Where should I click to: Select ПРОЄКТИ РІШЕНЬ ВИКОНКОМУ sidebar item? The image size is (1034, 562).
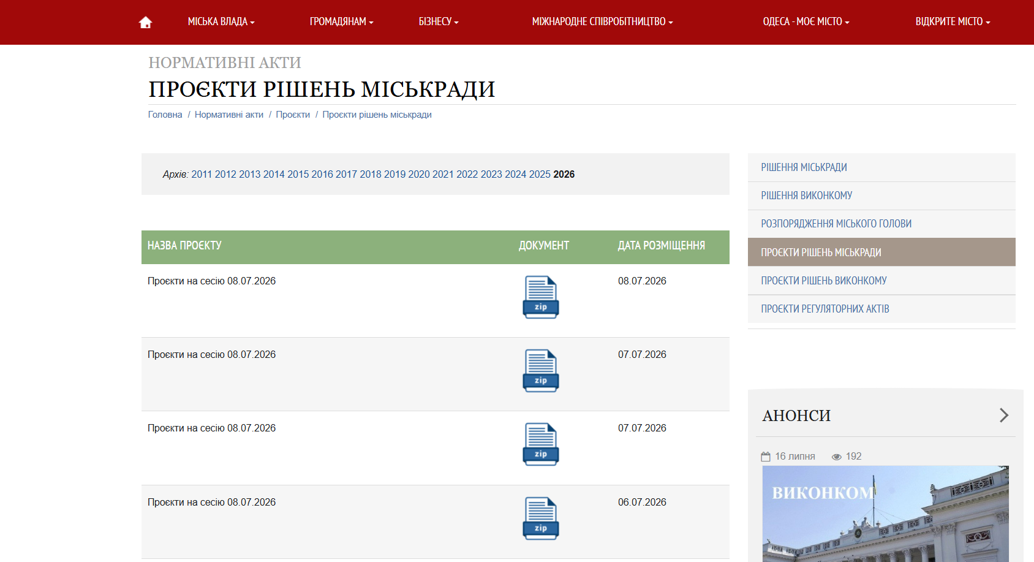(x=881, y=281)
